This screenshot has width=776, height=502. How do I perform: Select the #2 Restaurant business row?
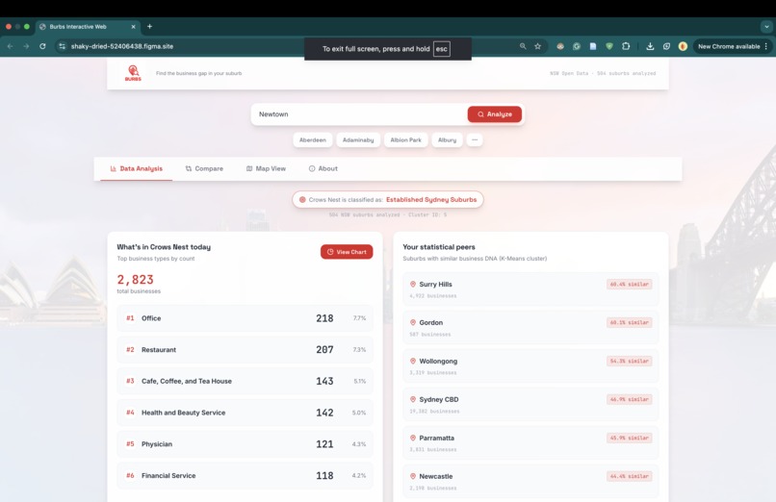click(245, 350)
